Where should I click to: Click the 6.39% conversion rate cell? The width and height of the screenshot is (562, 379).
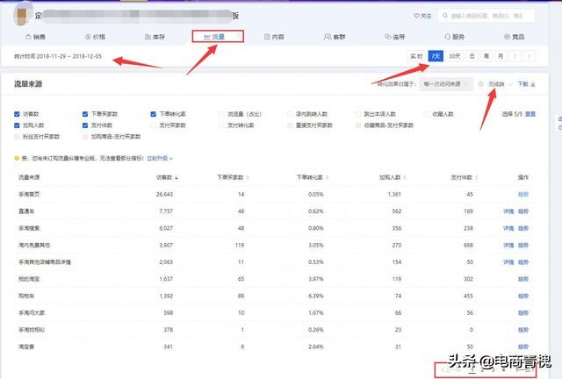pyautogui.click(x=316, y=297)
